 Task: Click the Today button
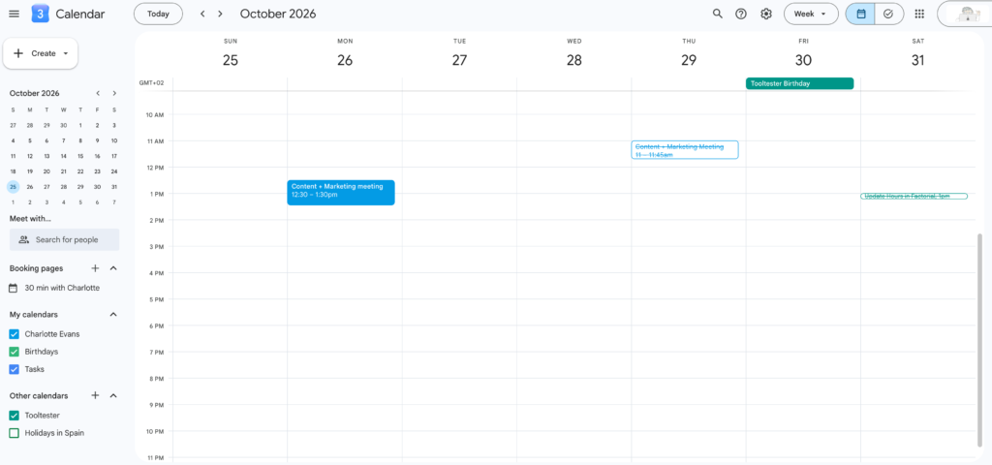[158, 14]
